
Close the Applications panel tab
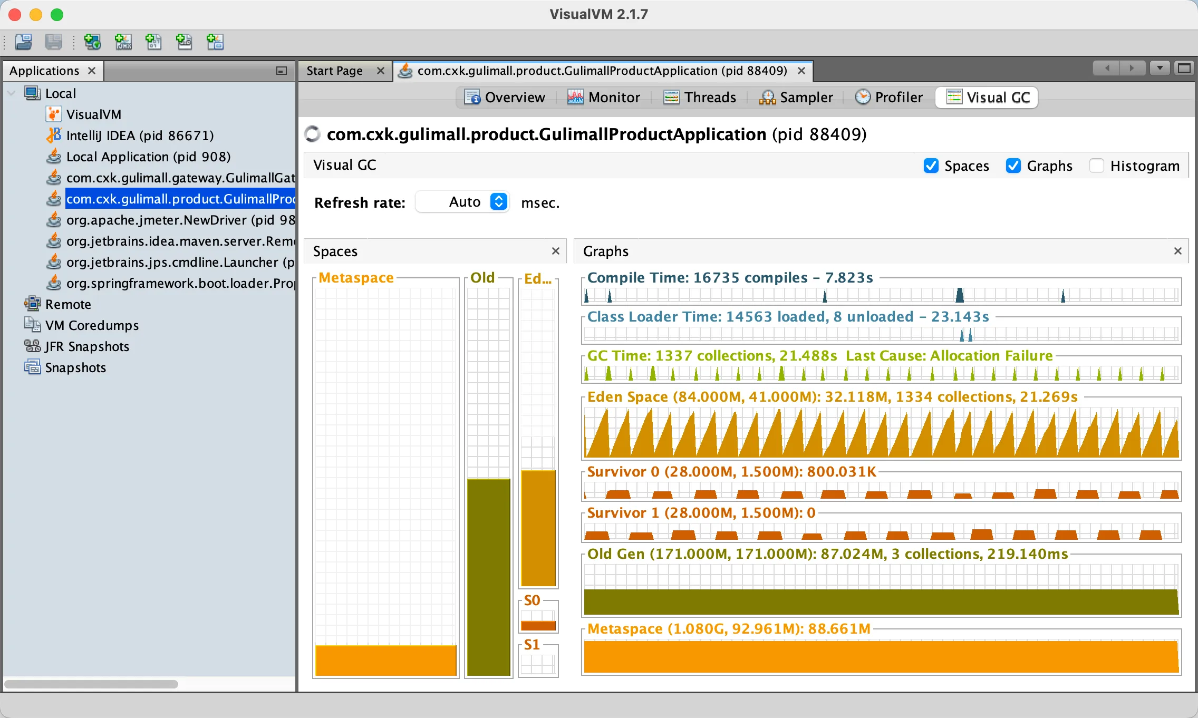(92, 71)
